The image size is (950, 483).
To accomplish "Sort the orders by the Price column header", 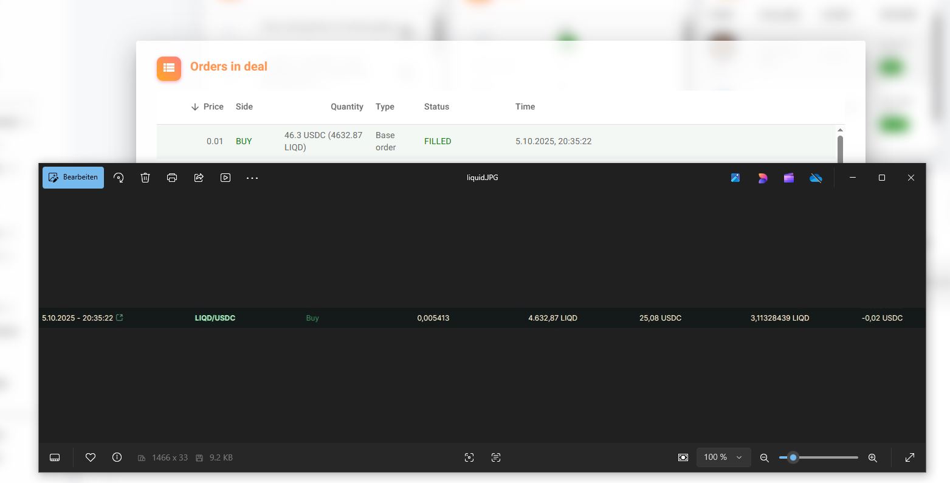I will tap(213, 106).
